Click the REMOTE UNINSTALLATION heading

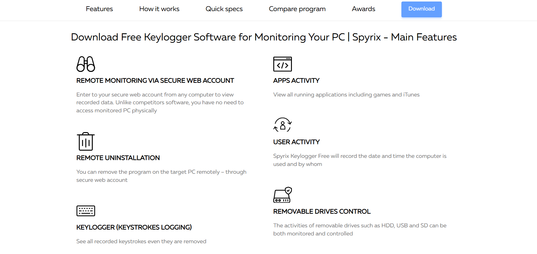pos(118,158)
